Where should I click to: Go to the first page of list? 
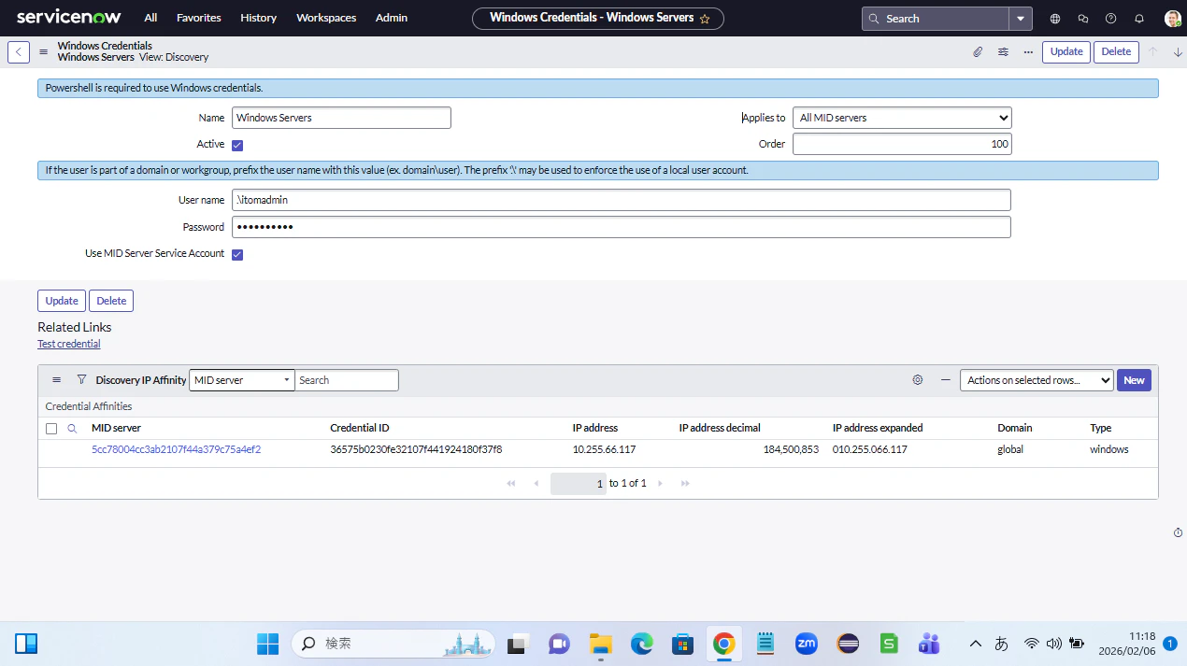[510, 484]
